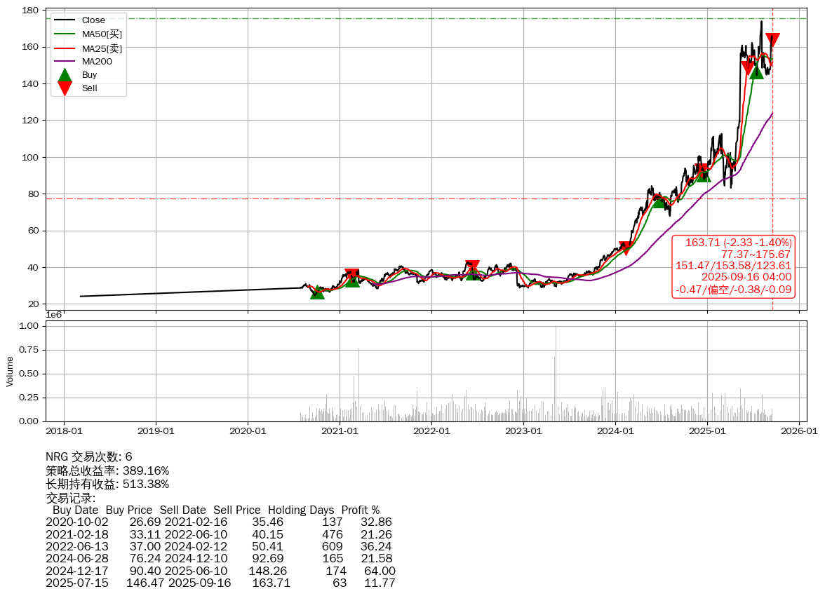
Task: Click the 2024-01 x-axis tick label
Action: pyautogui.click(x=615, y=430)
